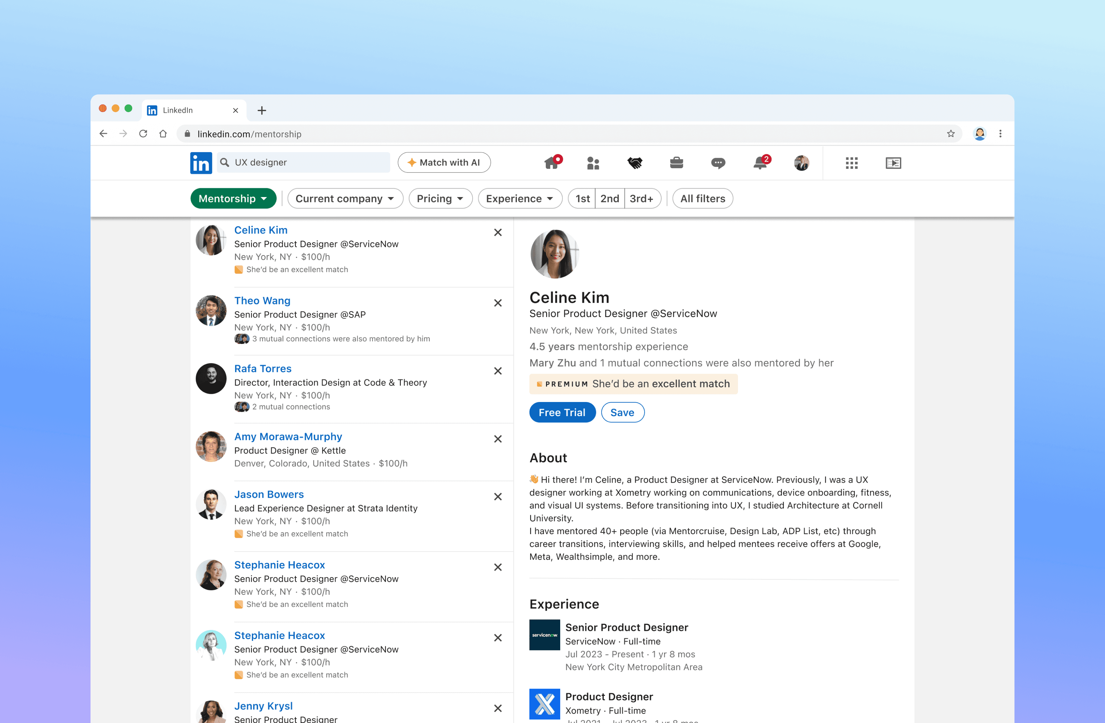1105x723 pixels.
Task: Click Amy Morawa-Murphy's profile photo
Action: point(211,446)
